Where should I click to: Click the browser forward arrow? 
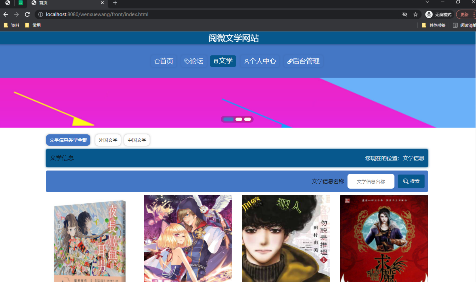[x=16, y=14]
